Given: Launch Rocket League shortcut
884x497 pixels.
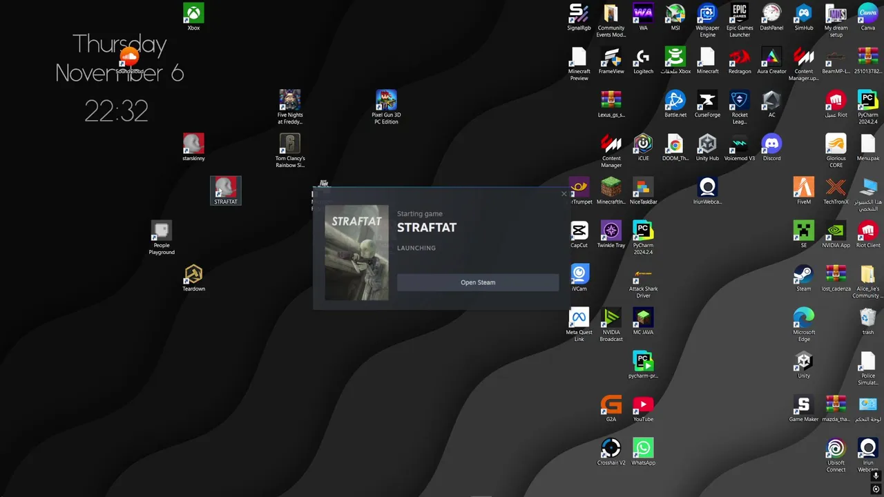Looking at the screenshot, I should 740,107.
